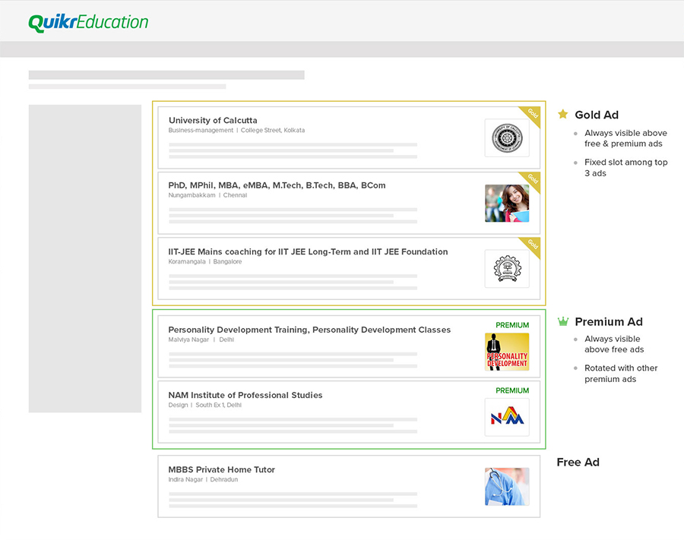Click the Gold ribbon on PhD, MPhil listing

(532, 180)
